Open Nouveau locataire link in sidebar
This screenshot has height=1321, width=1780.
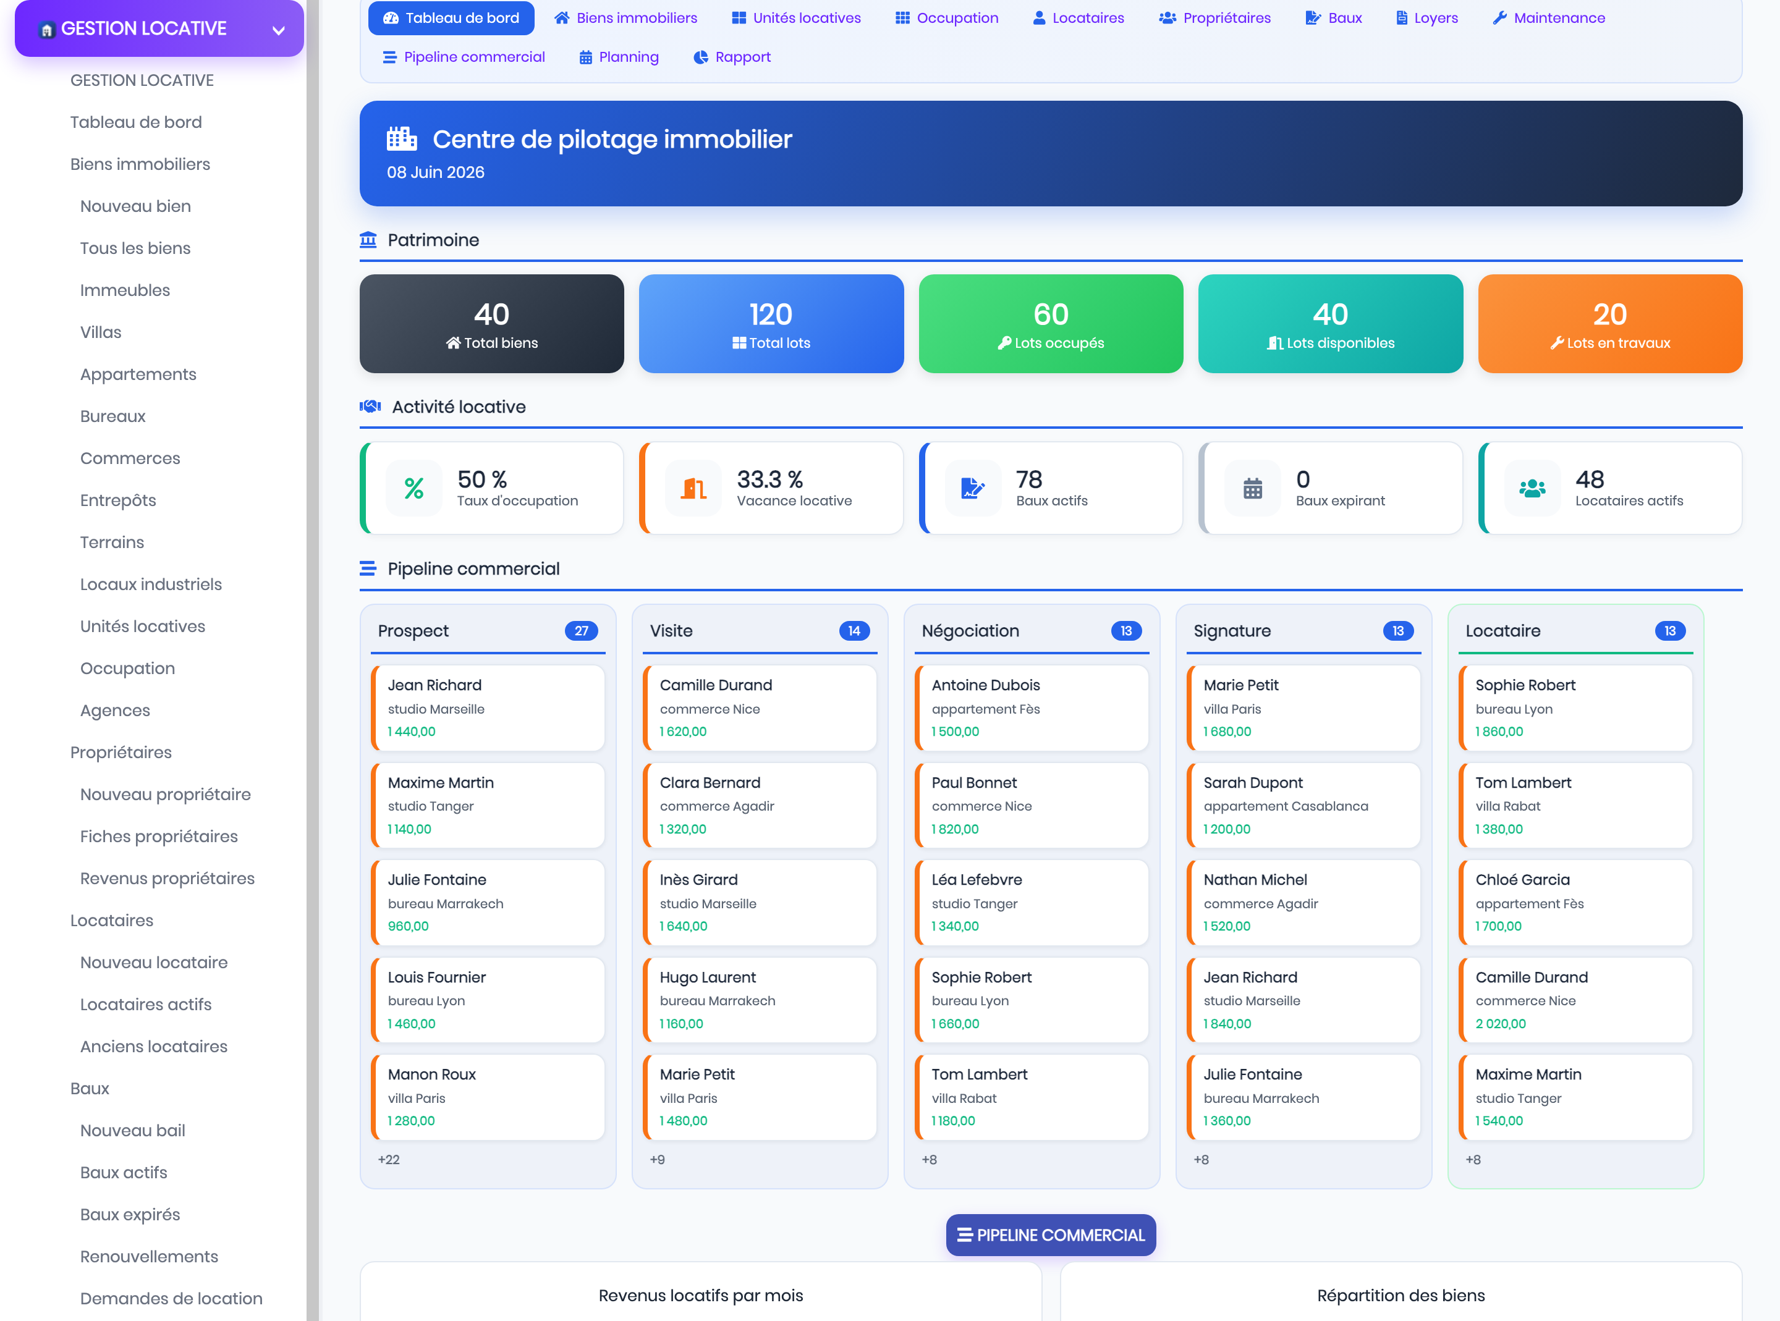click(153, 962)
